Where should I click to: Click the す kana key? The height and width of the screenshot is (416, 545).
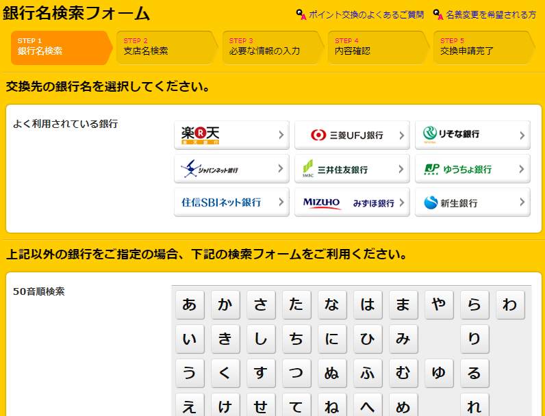click(261, 373)
